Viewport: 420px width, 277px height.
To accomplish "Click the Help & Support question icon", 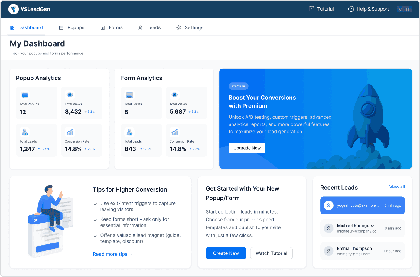I will (351, 9).
